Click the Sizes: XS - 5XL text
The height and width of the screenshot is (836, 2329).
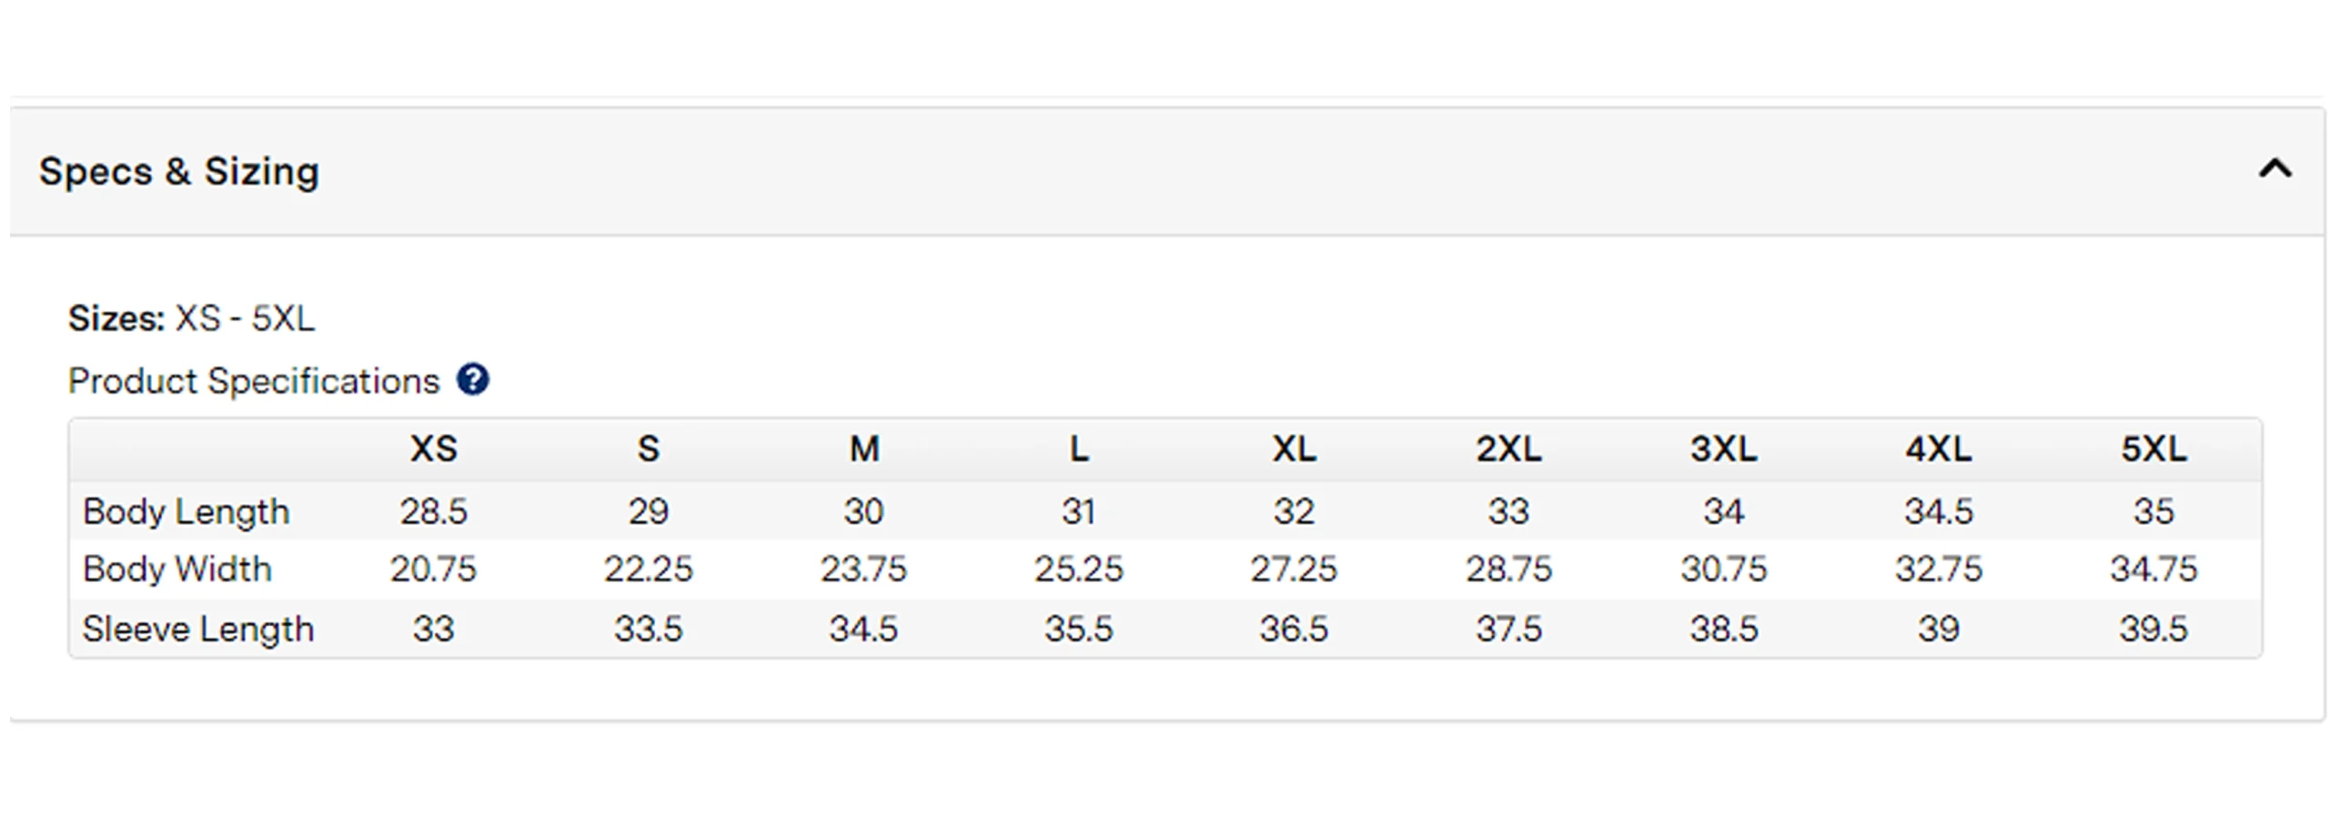click(x=192, y=318)
